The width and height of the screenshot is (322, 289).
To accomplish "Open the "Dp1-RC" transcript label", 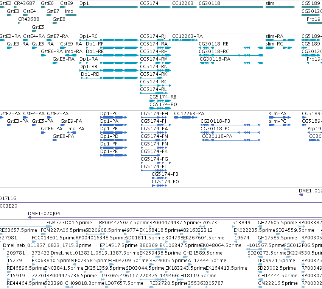I will point(89,36).
